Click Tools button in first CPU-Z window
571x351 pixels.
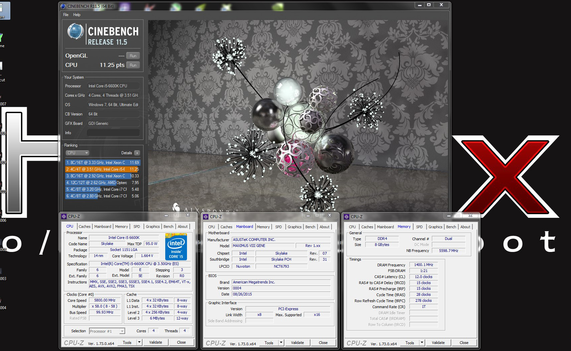click(127, 342)
